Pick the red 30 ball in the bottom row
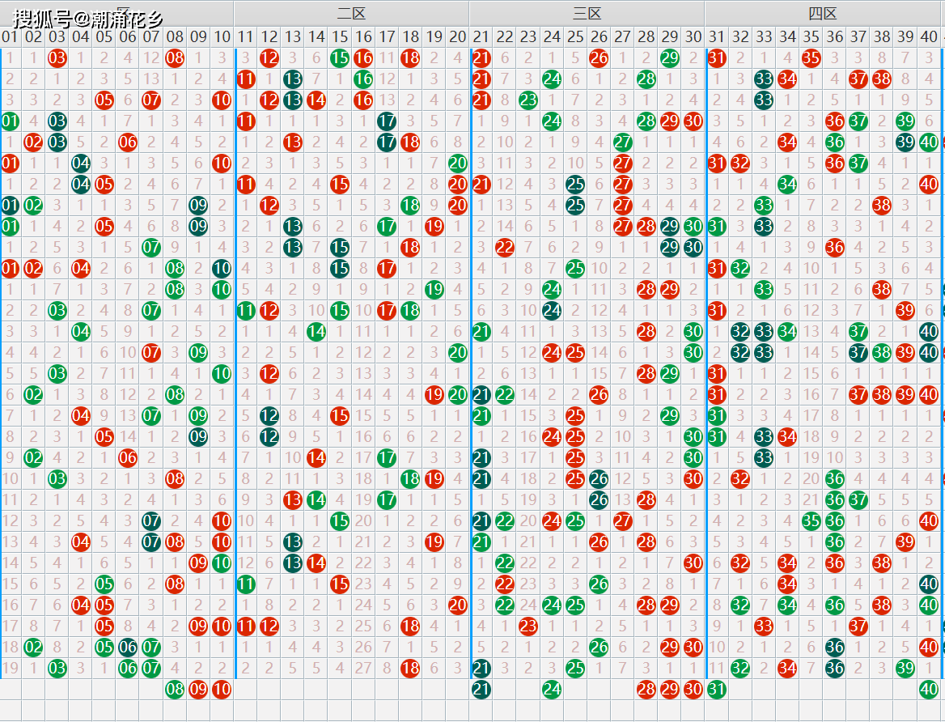 click(x=693, y=690)
